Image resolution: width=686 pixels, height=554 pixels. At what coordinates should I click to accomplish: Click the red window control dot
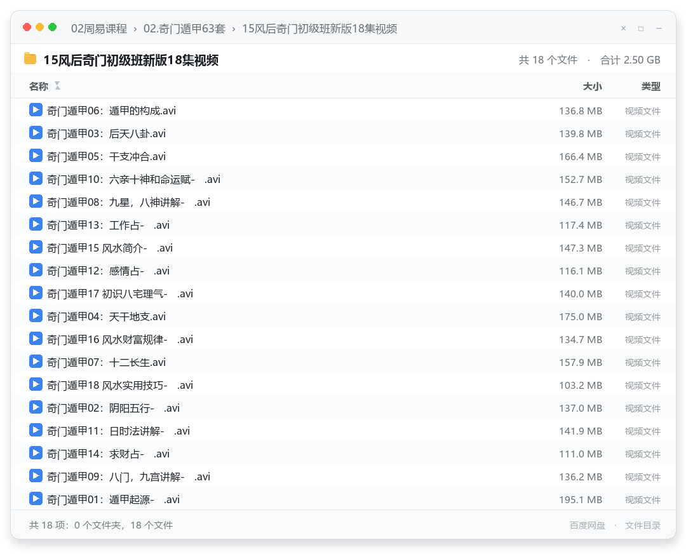click(x=27, y=27)
